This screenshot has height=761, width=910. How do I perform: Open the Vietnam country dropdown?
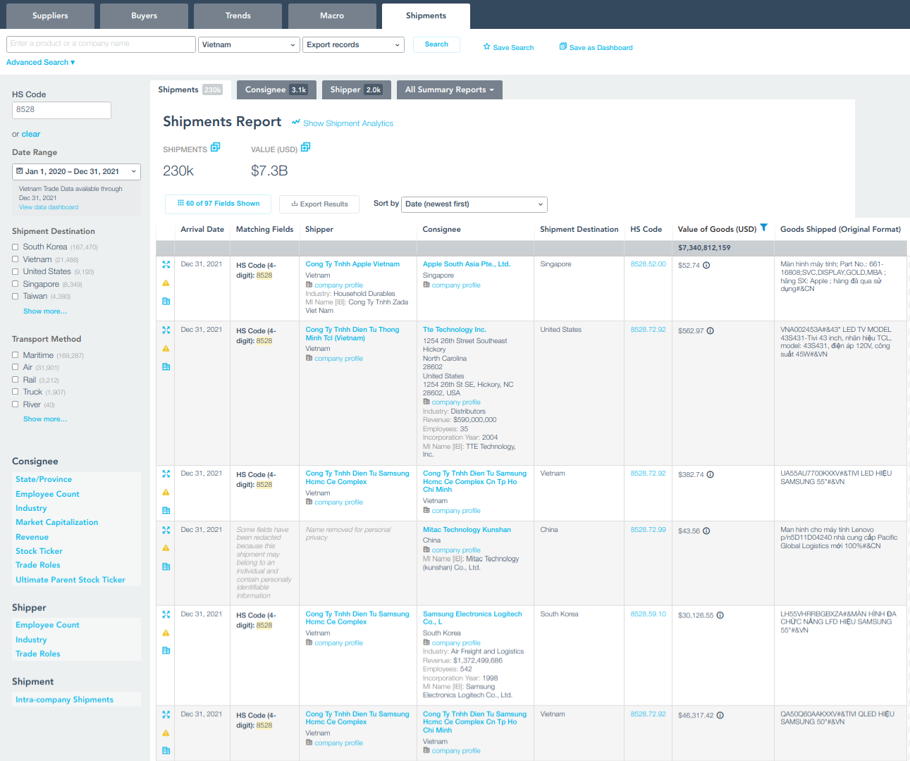click(x=249, y=45)
